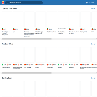Click tomato icon for Angels Are Made of Light
Image resolution: width=97 pixels, height=97 pixels.
[70, 29]
